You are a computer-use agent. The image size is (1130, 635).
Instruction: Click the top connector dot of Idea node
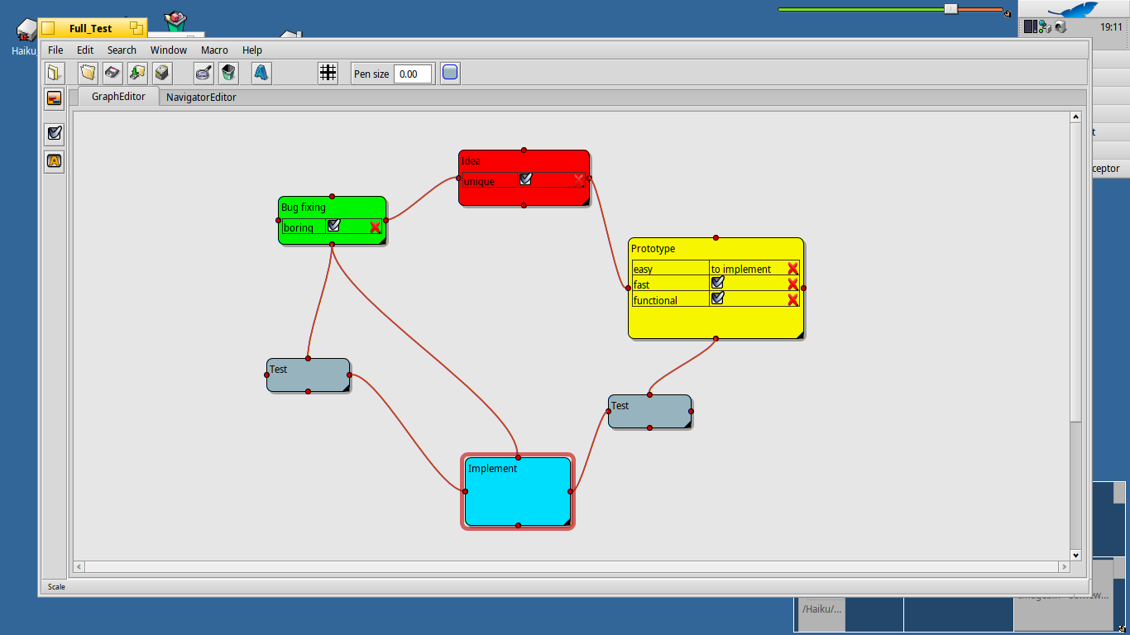tap(524, 150)
